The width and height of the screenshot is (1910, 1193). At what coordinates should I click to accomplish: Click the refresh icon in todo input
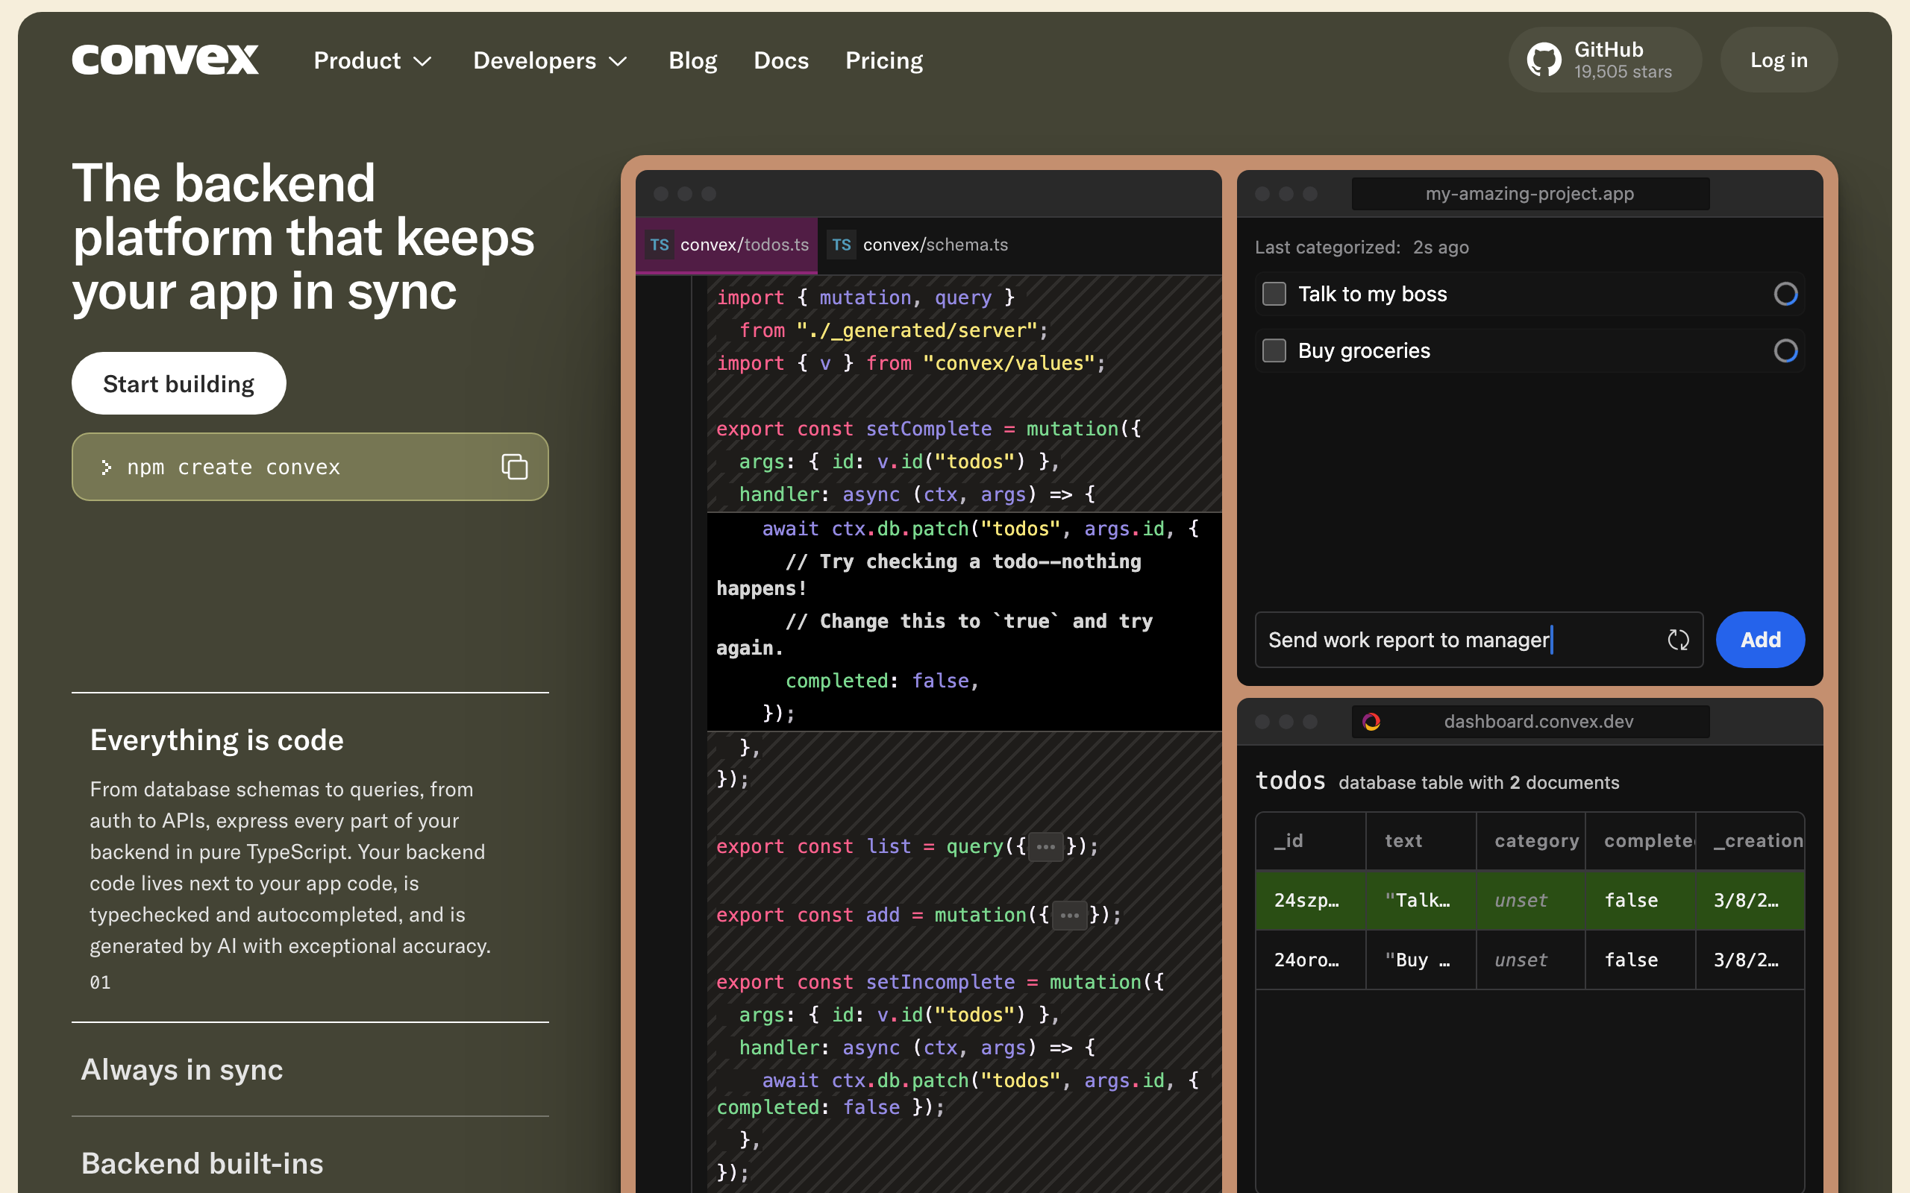[1678, 640]
